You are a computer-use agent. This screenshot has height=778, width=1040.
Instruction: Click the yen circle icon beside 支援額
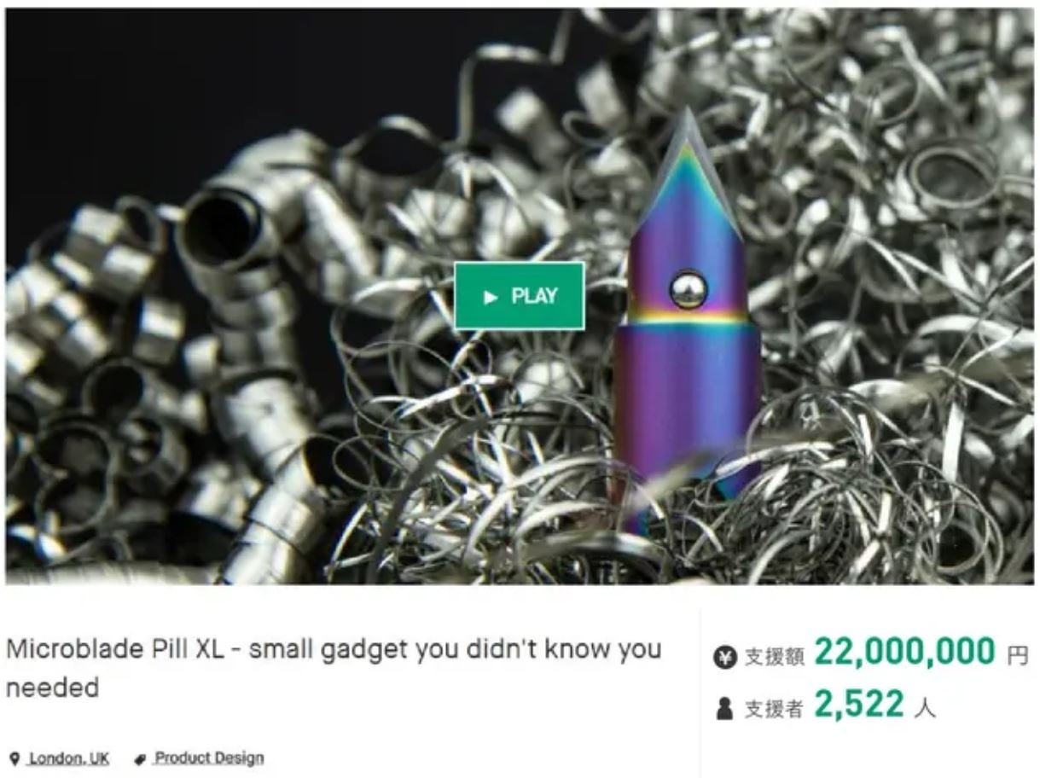(x=724, y=657)
